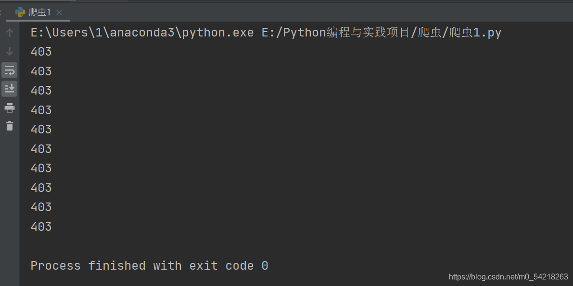
Task: Clear the console using the trash icon
Action: coord(9,126)
